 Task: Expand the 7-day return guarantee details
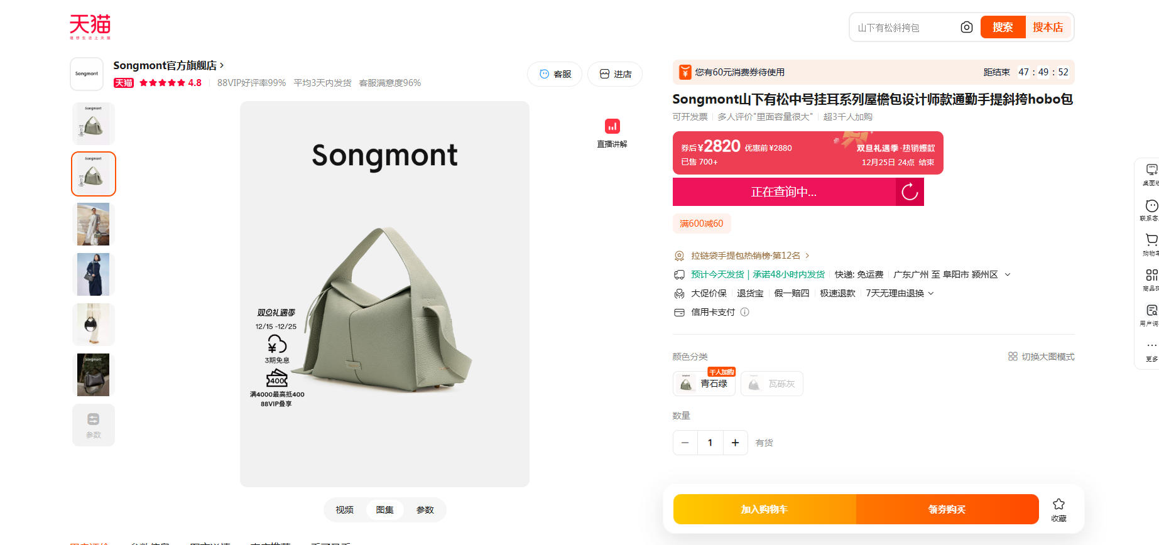[x=931, y=293]
